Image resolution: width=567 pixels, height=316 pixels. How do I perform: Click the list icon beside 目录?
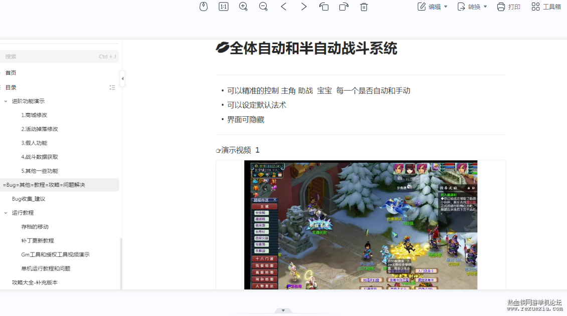(x=112, y=88)
